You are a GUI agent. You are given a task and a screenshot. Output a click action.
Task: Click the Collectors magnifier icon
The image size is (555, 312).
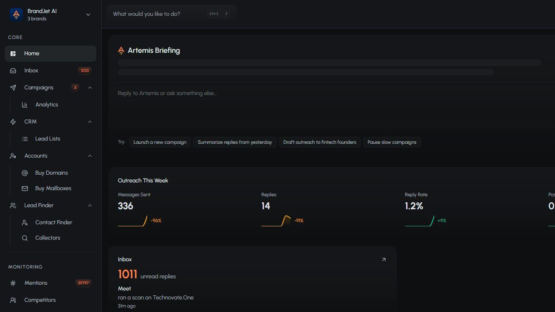[x=25, y=238]
